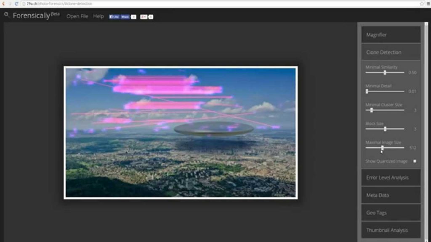The width and height of the screenshot is (431, 242).
Task: Expand the Error Level Analysis panel
Action: click(391, 178)
